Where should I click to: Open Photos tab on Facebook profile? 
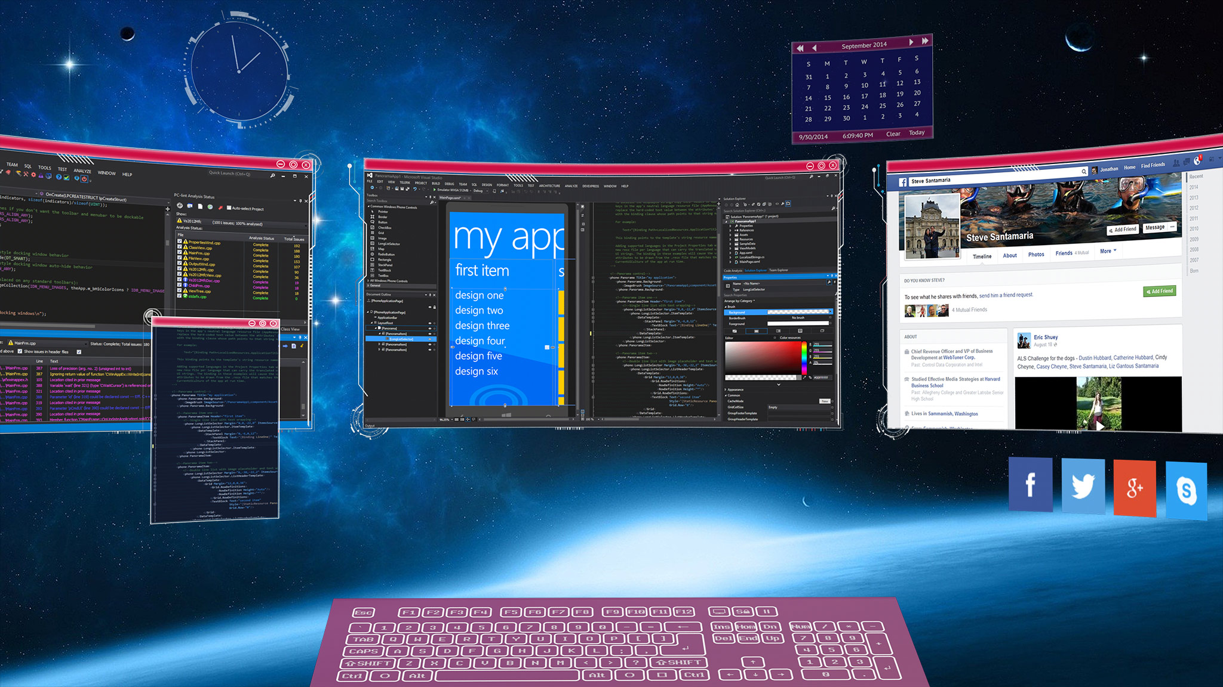[x=1036, y=255]
